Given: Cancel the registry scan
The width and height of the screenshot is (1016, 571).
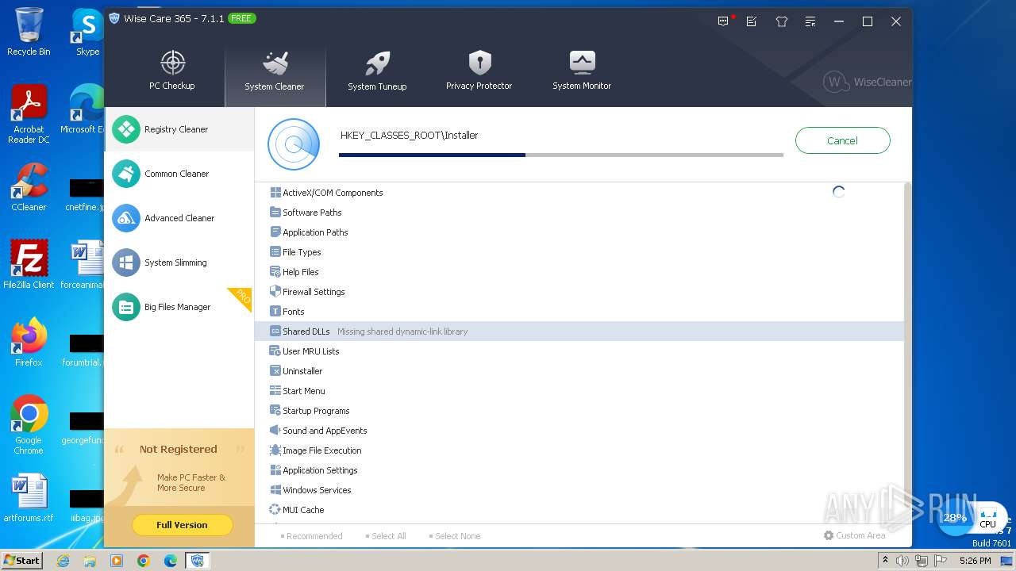Looking at the screenshot, I should pos(842,140).
